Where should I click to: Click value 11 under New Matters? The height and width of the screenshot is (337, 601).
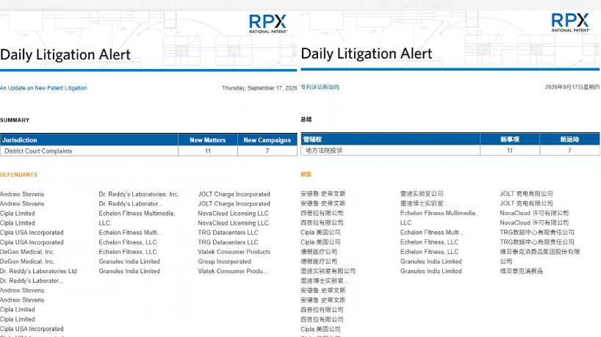pos(208,151)
